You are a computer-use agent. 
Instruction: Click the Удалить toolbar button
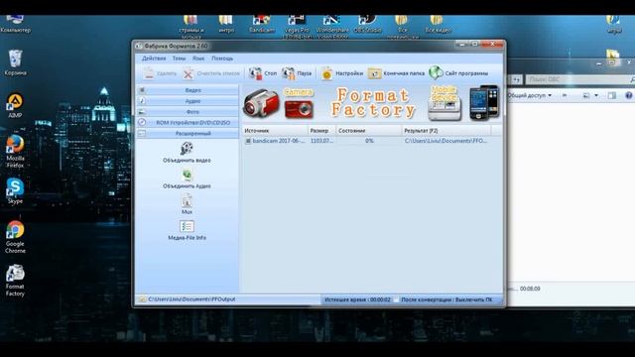click(x=160, y=73)
